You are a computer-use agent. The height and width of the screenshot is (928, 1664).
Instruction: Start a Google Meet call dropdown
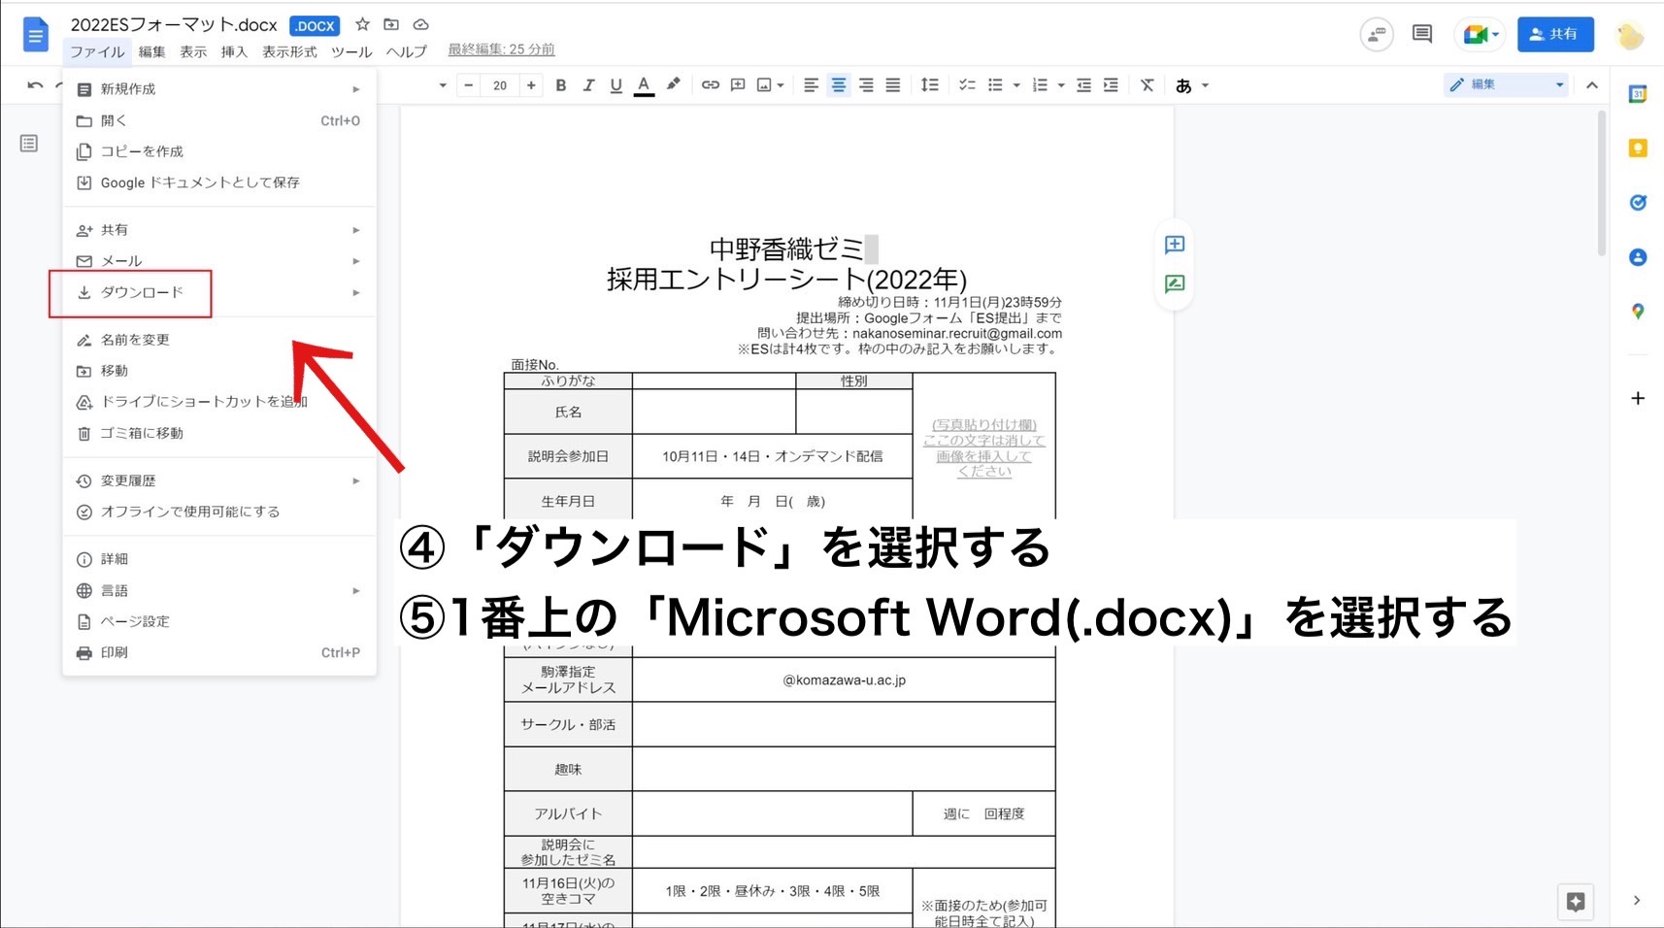click(x=1480, y=35)
